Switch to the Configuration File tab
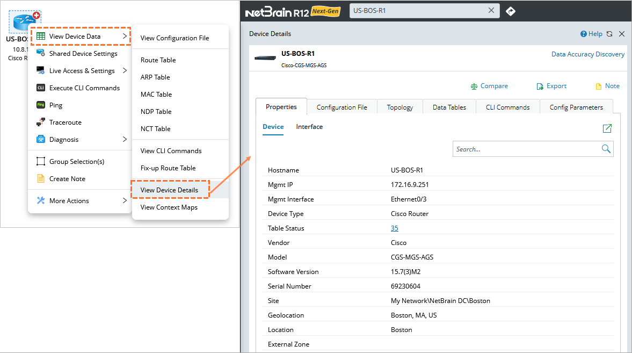 (342, 107)
